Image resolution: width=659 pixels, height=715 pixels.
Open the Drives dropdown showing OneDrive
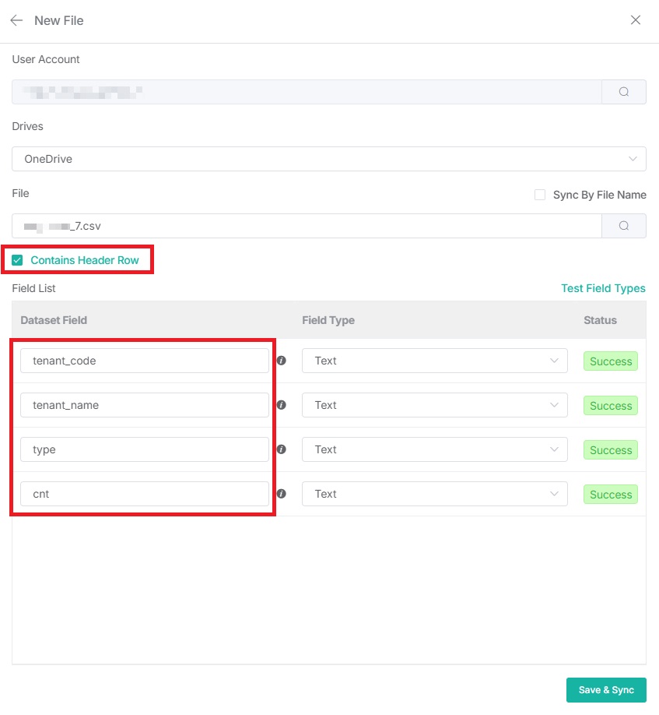(328, 159)
